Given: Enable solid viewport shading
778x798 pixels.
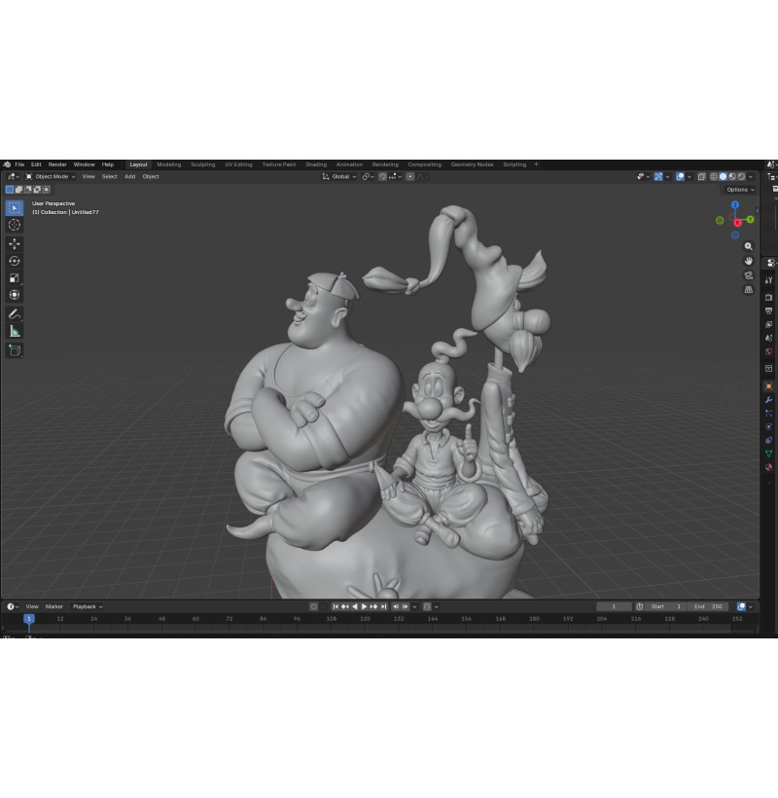Looking at the screenshot, I should [723, 176].
